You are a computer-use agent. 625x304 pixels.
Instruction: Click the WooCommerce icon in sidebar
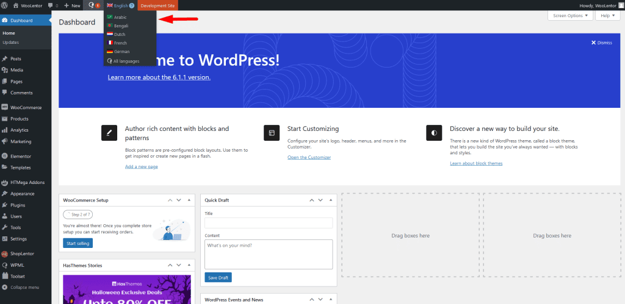(5, 107)
